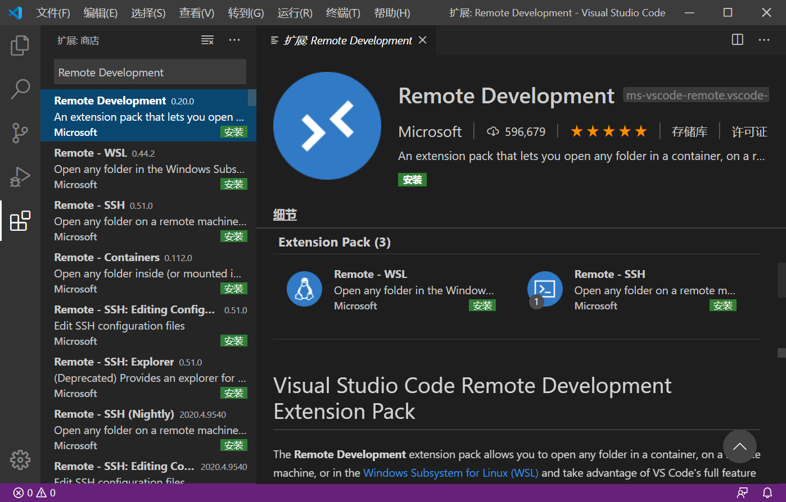Viewport: 786px width, 502px height.
Task: Open the 存储库 repository link
Action: [689, 132]
